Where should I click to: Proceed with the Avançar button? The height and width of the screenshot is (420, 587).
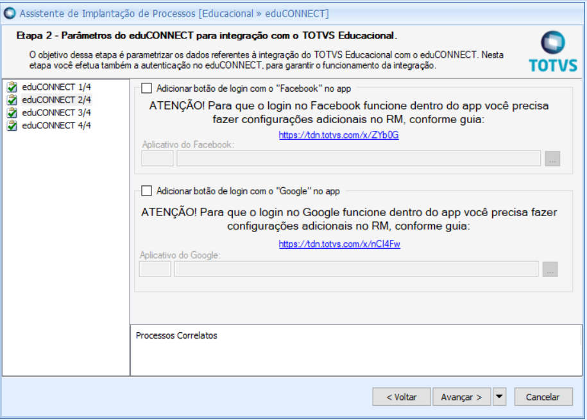(462, 397)
